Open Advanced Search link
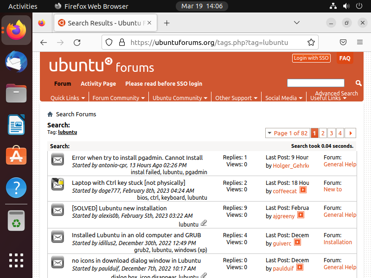 pyautogui.click(x=336, y=93)
